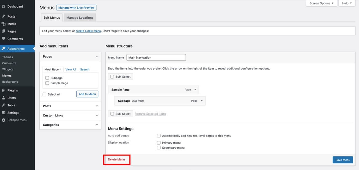Viewport: 359px width, 170px height.
Task: Check the Secondary menu location
Action: pos(159,148)
